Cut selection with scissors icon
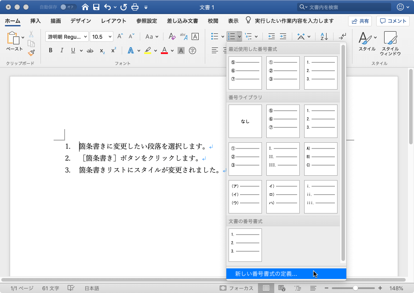 (31, 34)
